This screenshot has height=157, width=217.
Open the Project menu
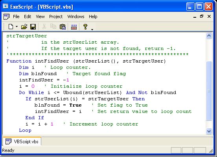(x=56, y=17)
